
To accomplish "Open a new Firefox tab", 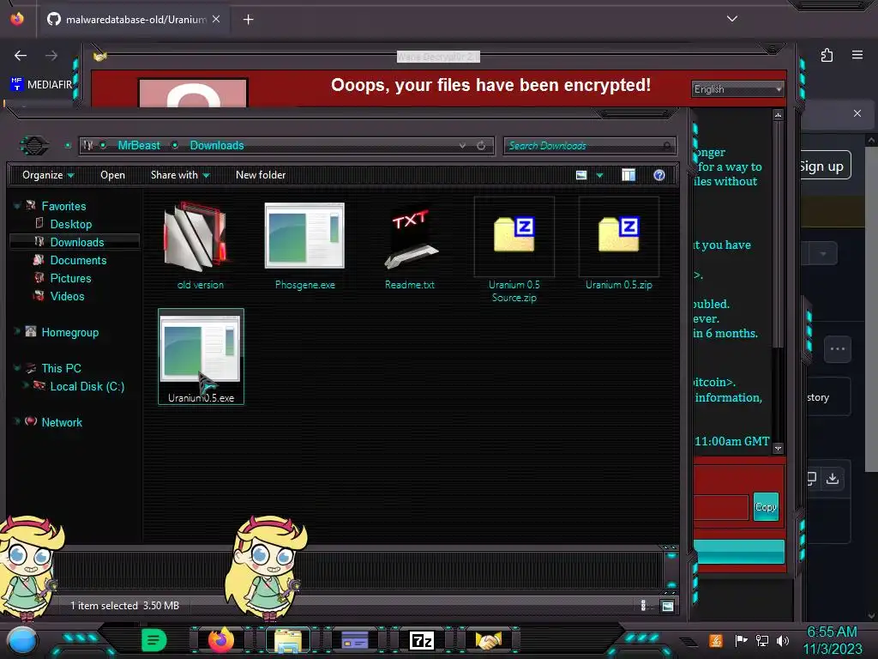I will tap(248, 20).
